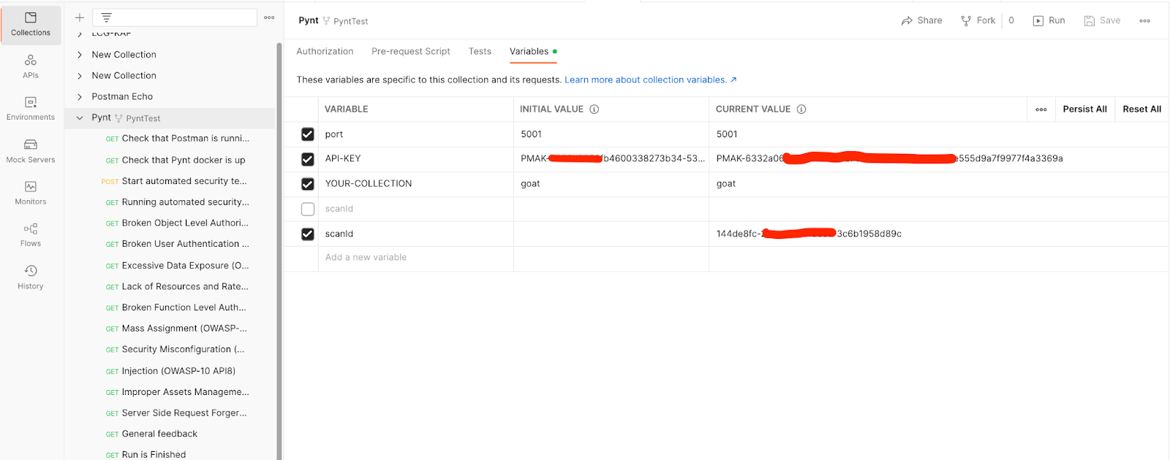This screenshot has width=1170, height=460.
Task: Open Broken Function Level Auth request
Action: (175, 308)
